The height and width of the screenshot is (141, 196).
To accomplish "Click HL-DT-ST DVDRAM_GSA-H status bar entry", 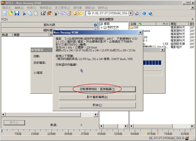I will 167,138.
